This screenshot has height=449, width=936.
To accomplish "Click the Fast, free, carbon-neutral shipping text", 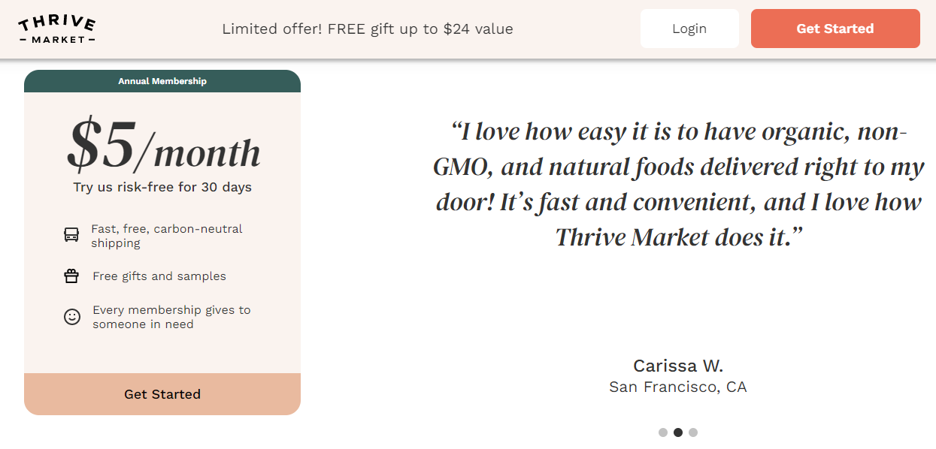I will click(167, 236).
